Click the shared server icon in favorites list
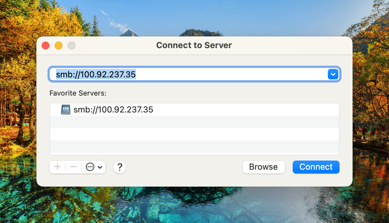The height and width of the screenshot is (223, 389). [x=66, y=110]
